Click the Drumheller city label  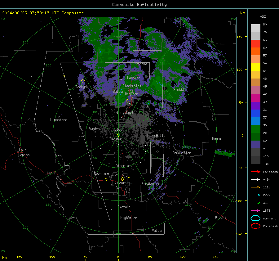click(182, 153)
